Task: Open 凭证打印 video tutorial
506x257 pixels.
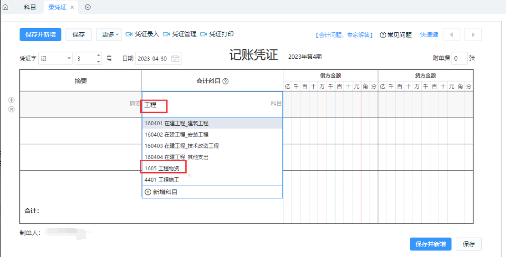Action: (217, 35)
